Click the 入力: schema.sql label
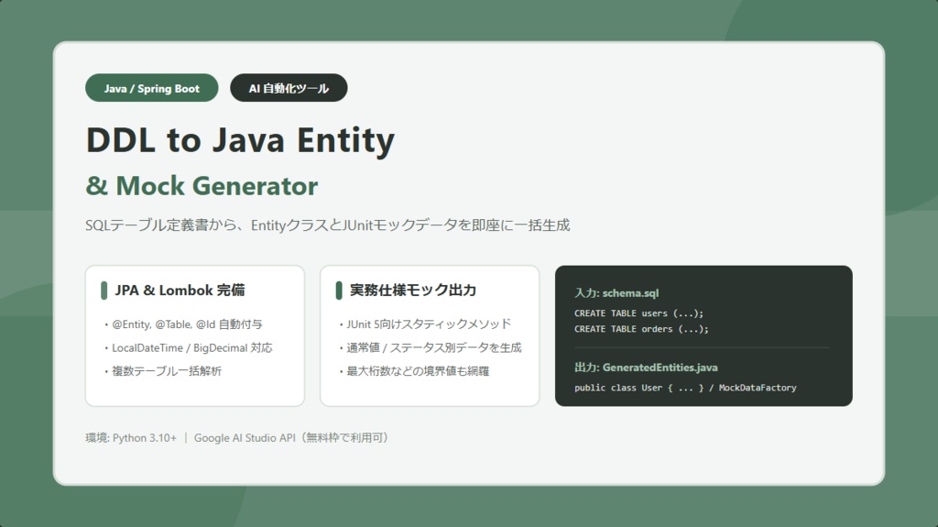The height and width of the screenshot is (527, 938). [616, 293]
